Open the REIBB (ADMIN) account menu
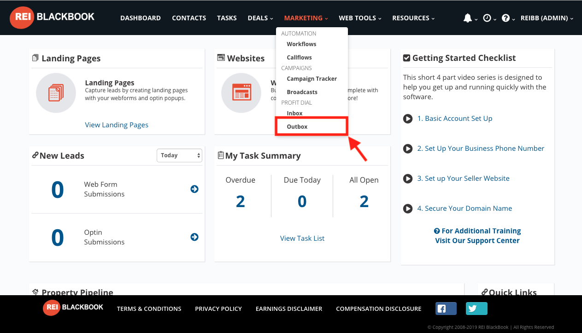 (x=547, y=18)
